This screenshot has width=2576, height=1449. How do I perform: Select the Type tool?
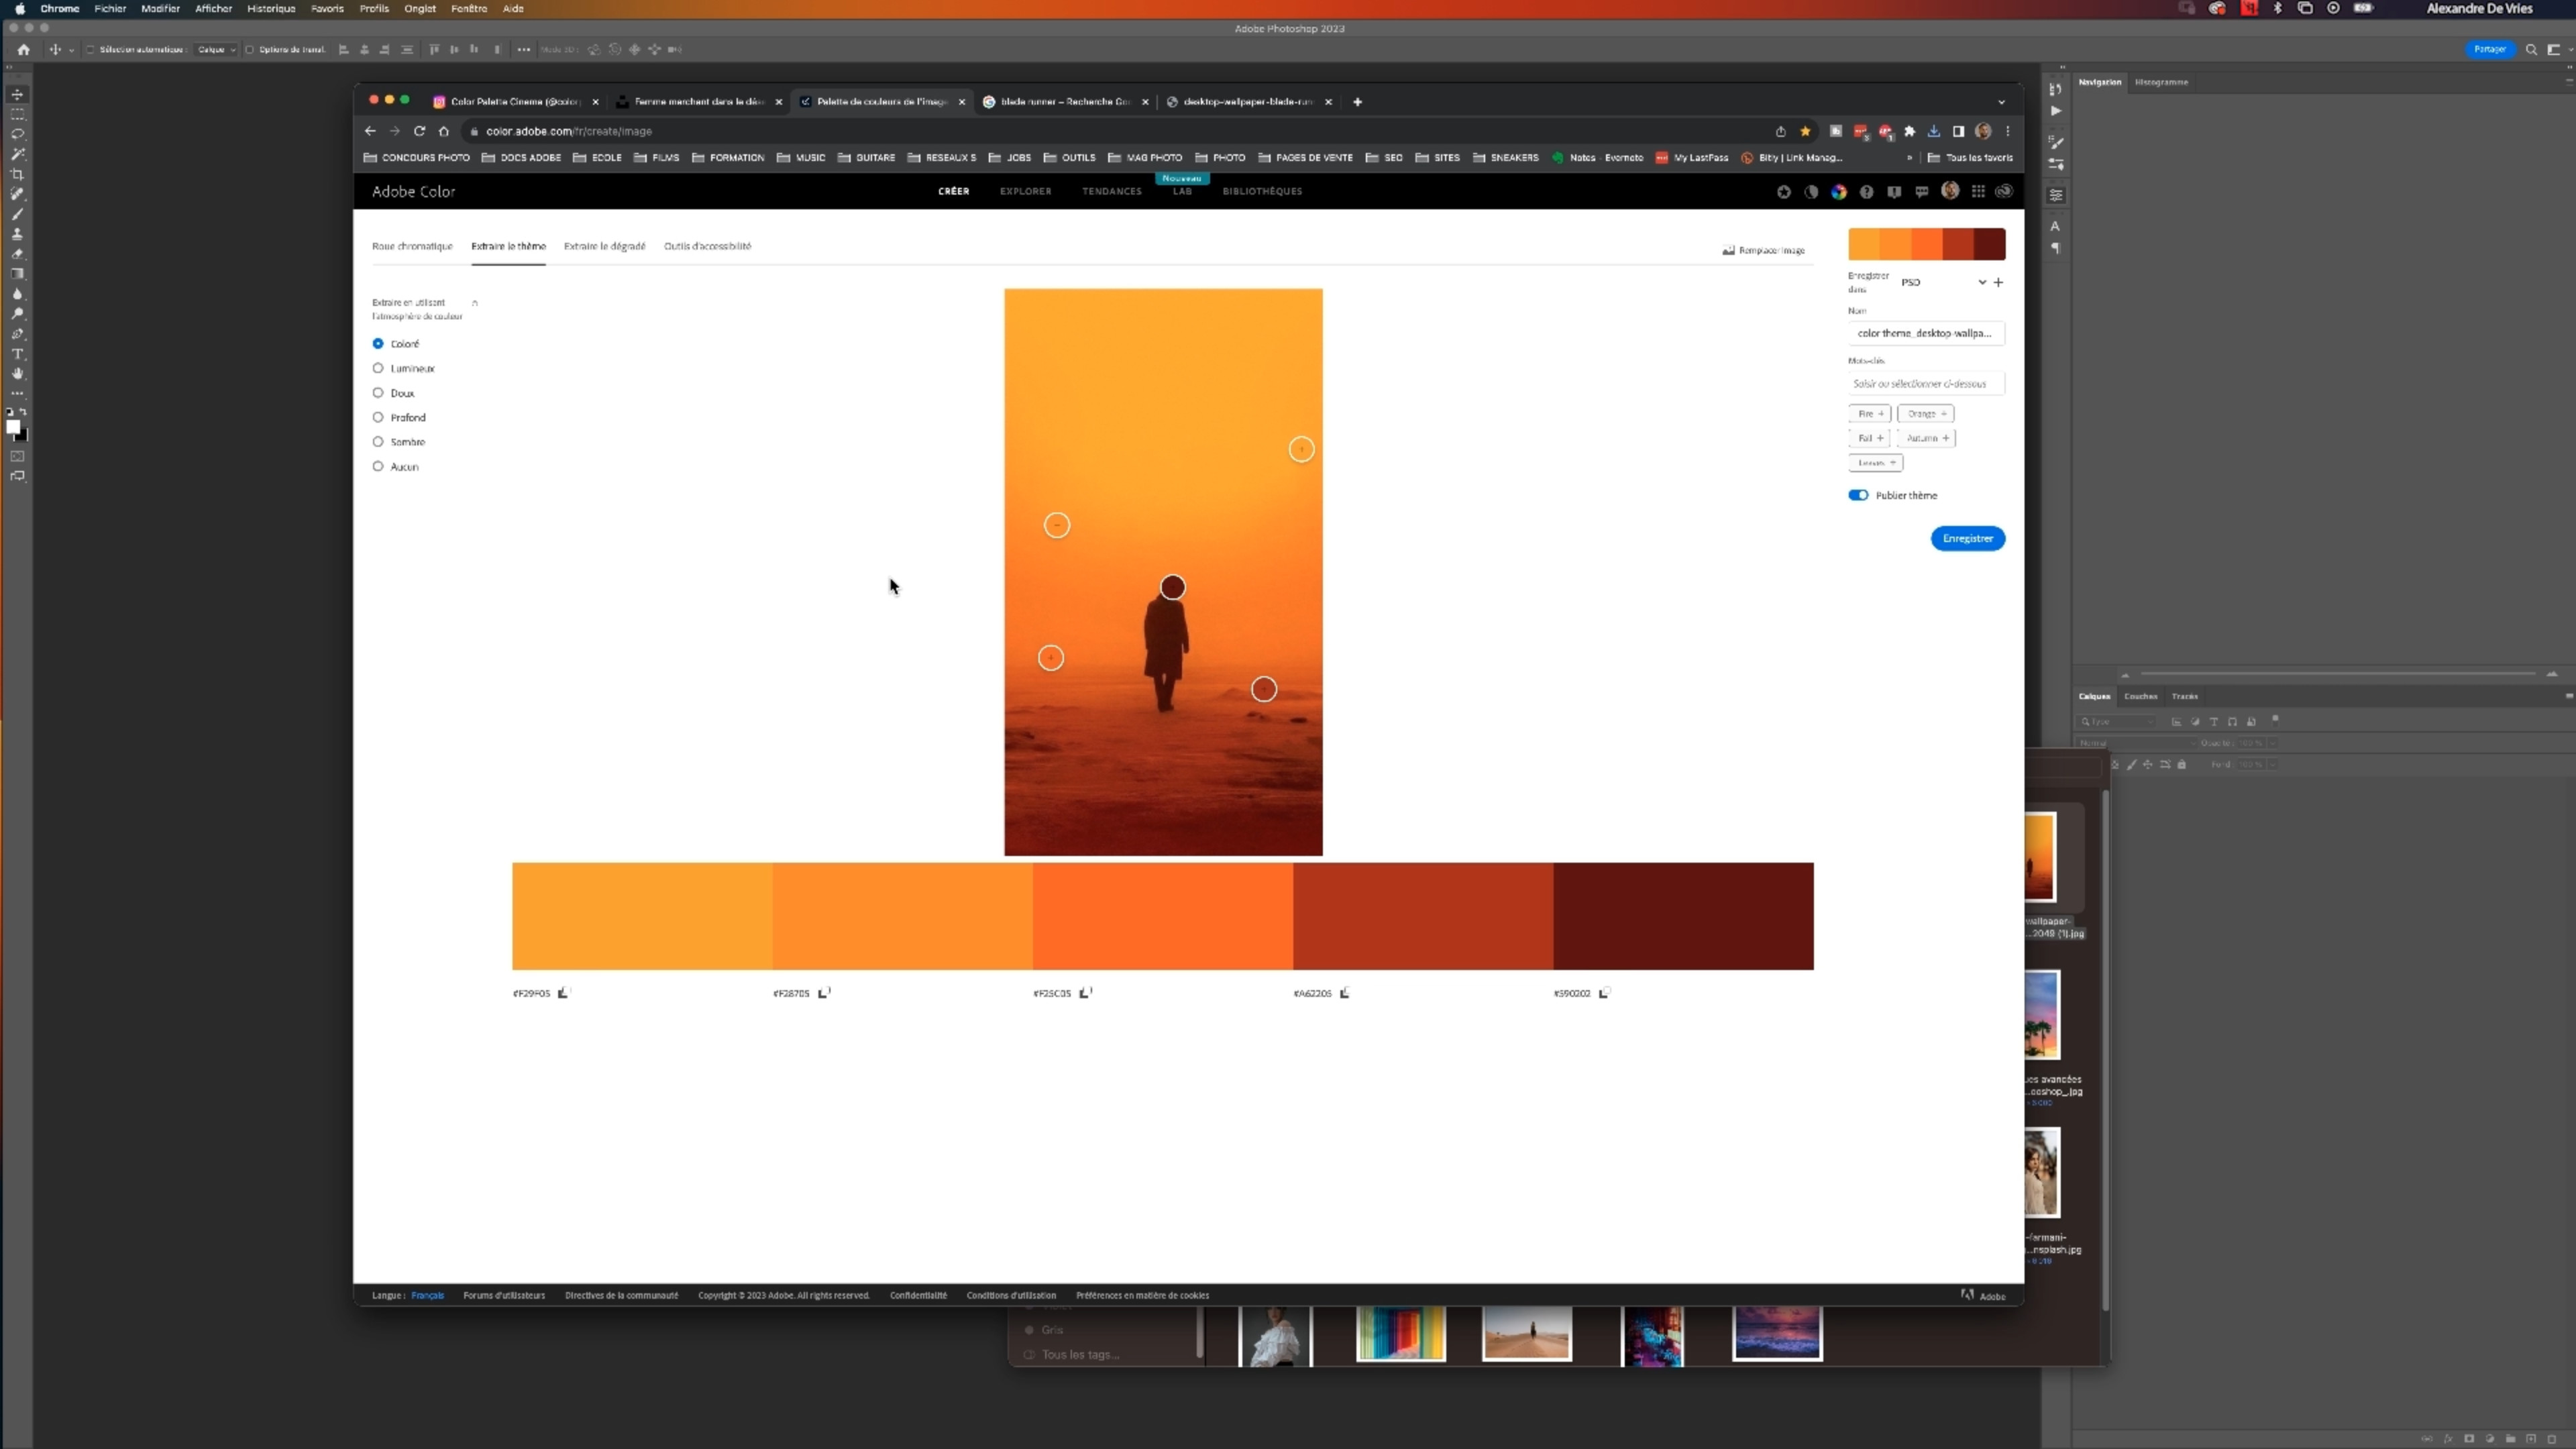coord(17,354)
